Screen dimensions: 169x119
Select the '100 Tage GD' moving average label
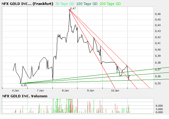pyautogui.click(x=87, y=4)
